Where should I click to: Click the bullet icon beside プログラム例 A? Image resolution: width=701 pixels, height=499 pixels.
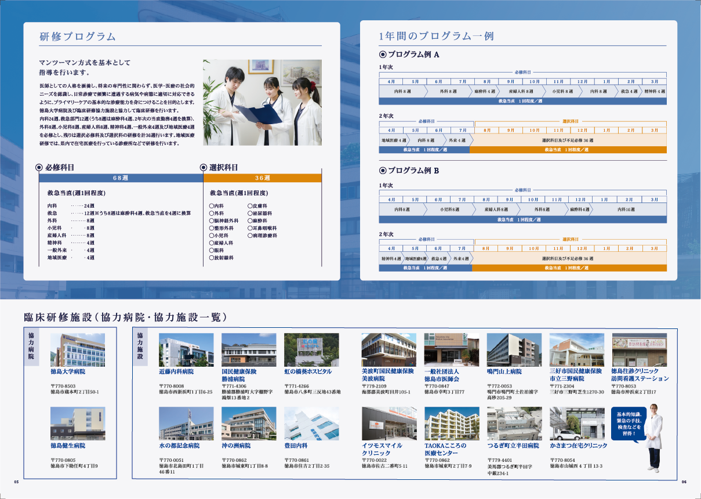coord(382,55)
